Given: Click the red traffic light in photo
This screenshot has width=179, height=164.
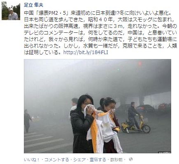Looking at the screenshot, I should point(140,64).
